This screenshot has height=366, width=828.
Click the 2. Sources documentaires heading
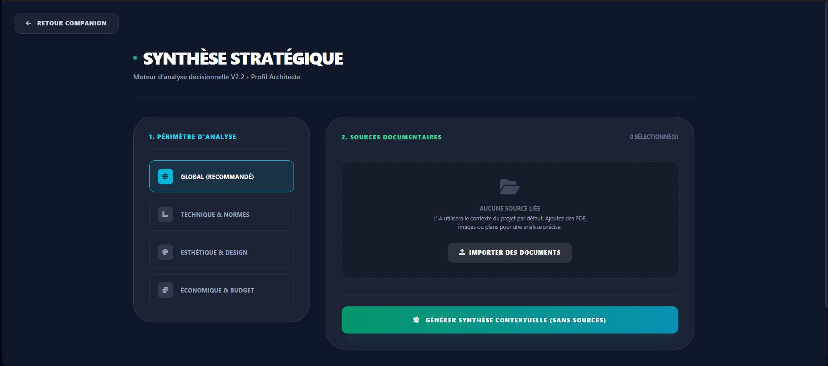click(x=391, y=137)
